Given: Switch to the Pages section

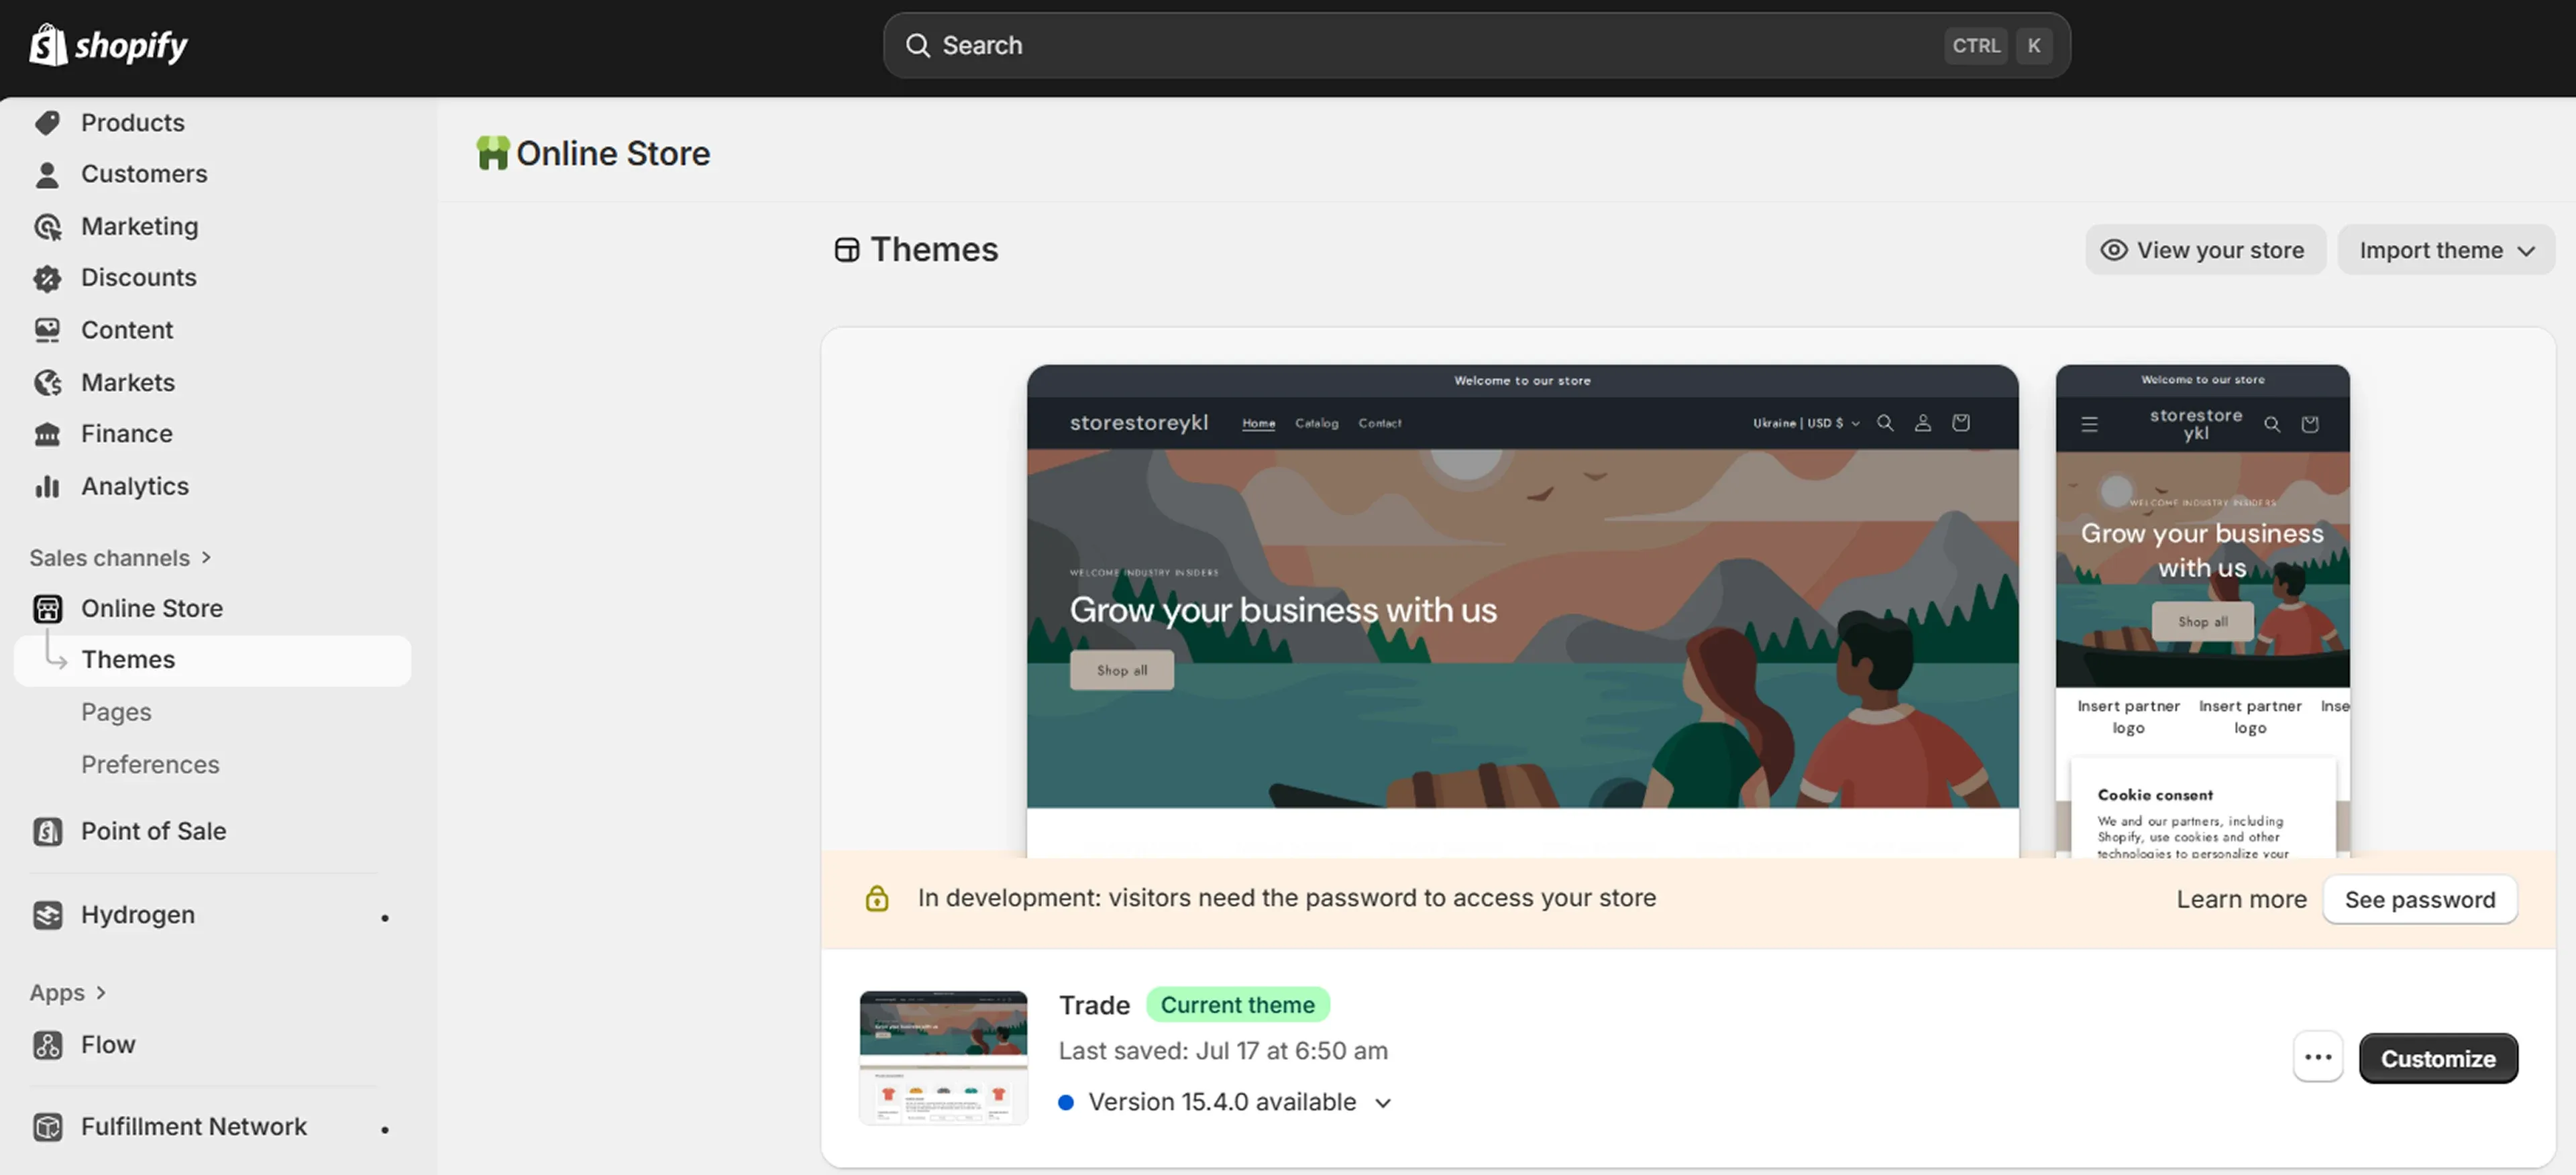Looking at the screenshot, I should [116, 711].
